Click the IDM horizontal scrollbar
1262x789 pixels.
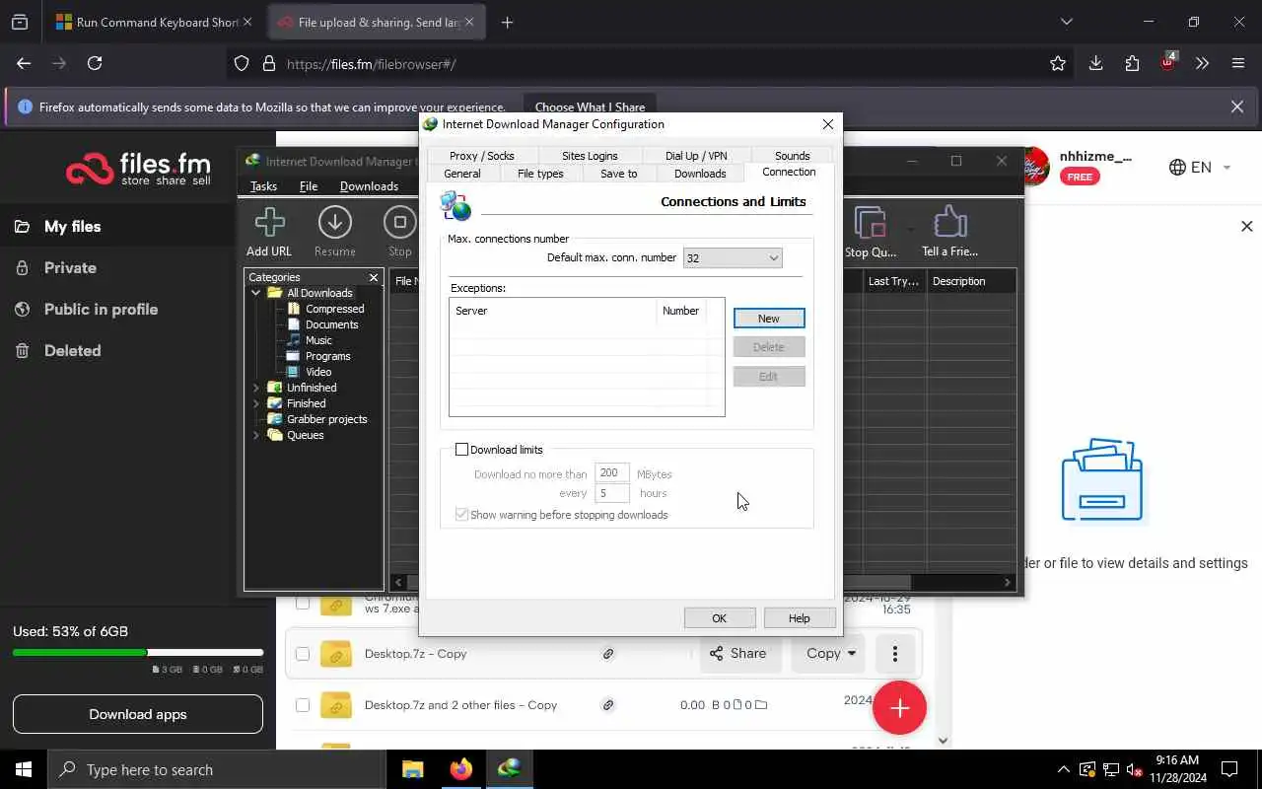[704, 583]
